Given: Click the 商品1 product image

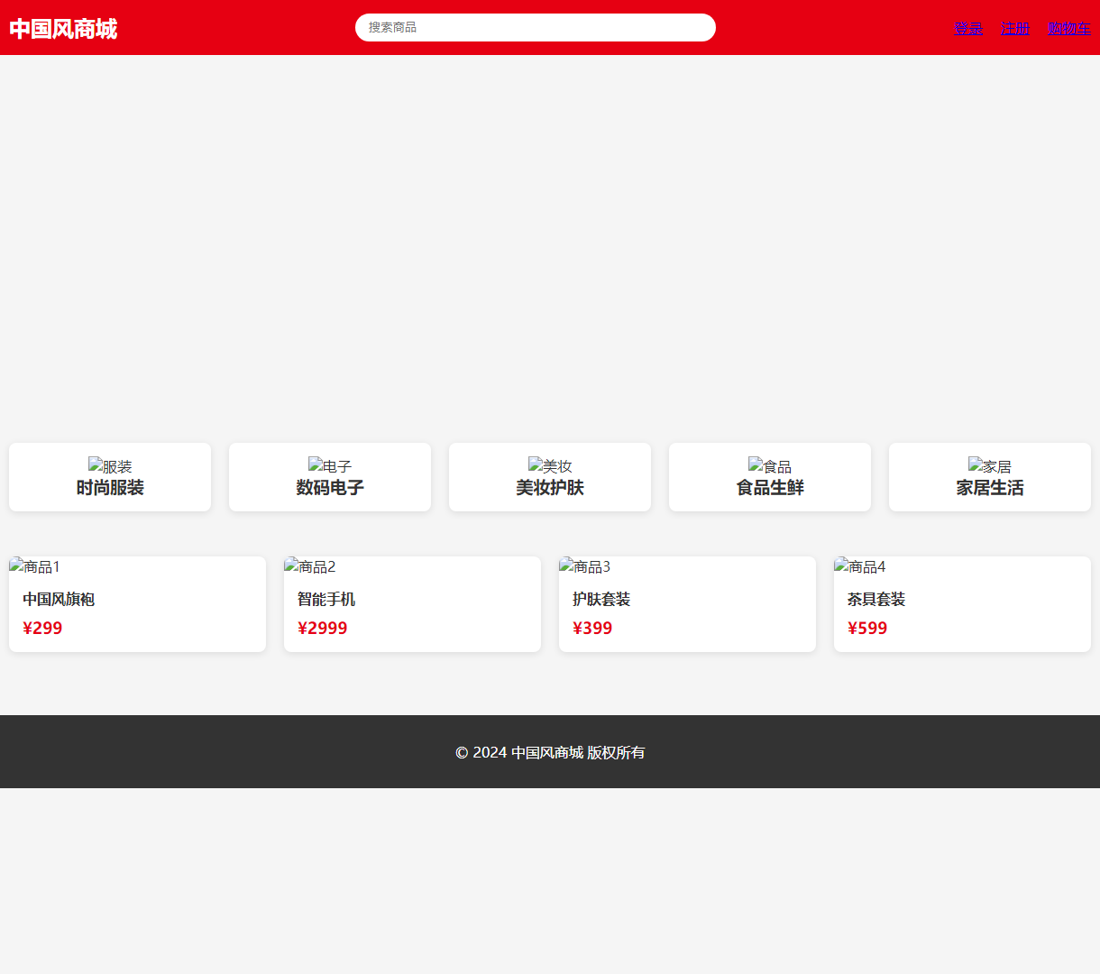Looking at the screenshot, I should pos(35,566).
